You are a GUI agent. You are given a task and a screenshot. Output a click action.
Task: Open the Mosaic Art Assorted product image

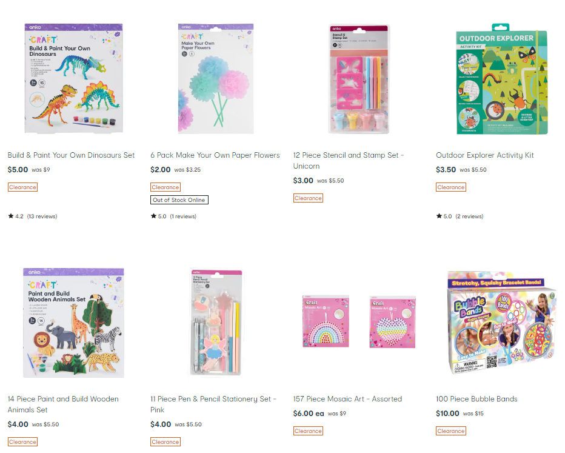[359, 321]
